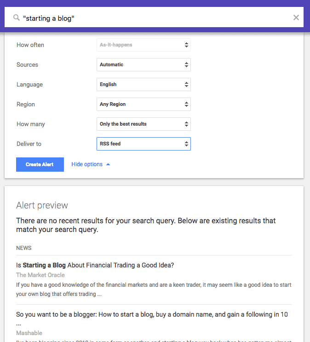The height and width of the screenshot is (342, 310).
Task: Click the no recent results message
Action: [x=146, y=225]
